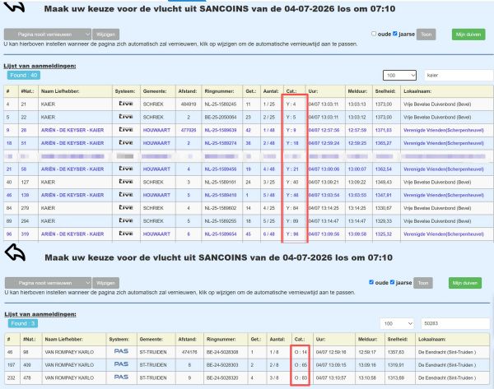This screenshot has width=494, height=389.
Task: Click the Live logo in ARIËN row 96
Action: (x=126, y=234)
